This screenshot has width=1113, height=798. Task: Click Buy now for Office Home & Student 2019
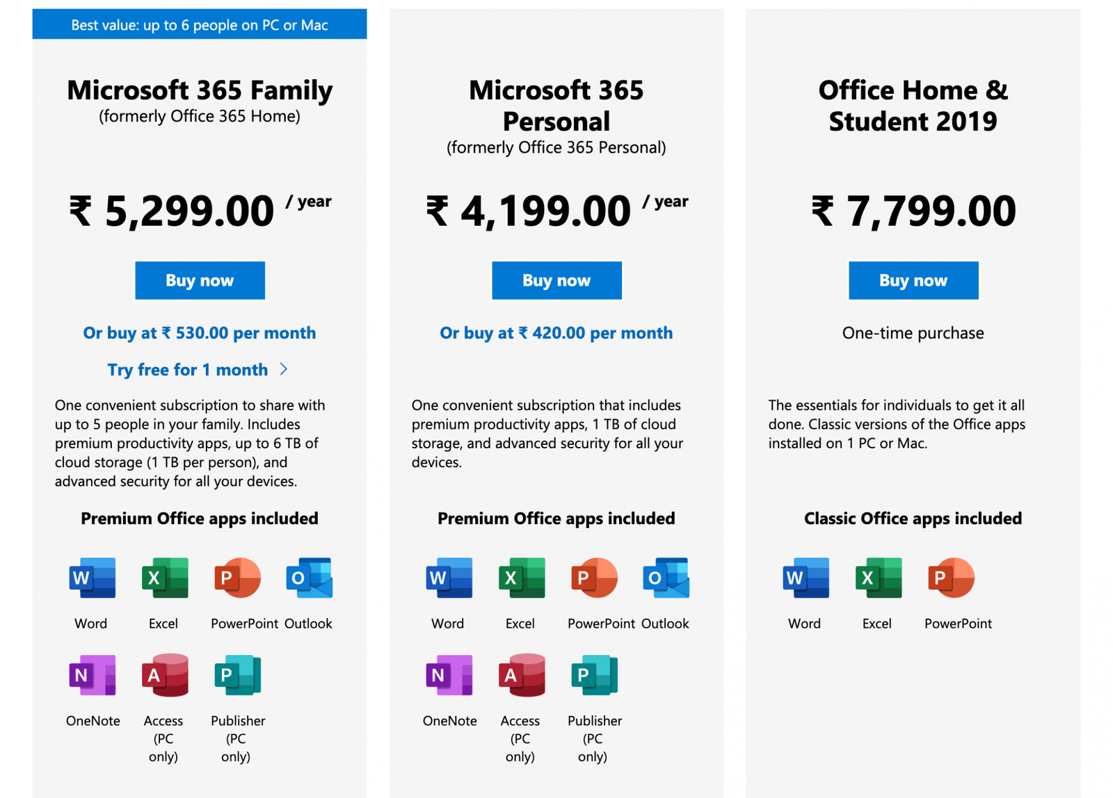tap(913, 280)
